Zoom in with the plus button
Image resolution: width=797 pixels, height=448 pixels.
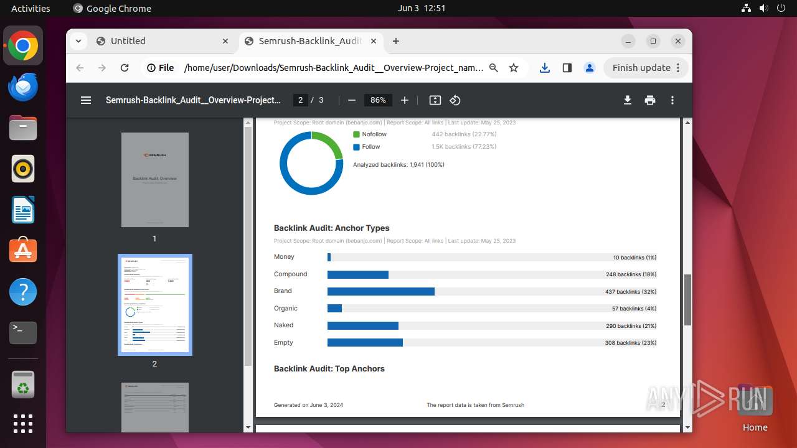point(405,100)
